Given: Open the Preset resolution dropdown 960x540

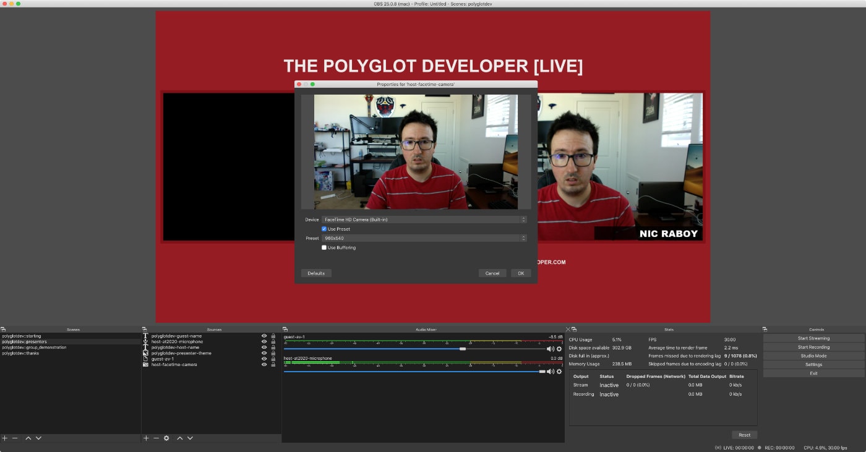Looking at the screenshot, I should pos(424,238).
